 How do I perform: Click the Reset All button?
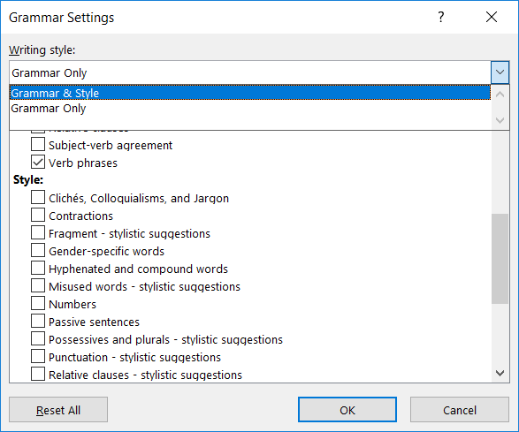(x=58, y=410)
